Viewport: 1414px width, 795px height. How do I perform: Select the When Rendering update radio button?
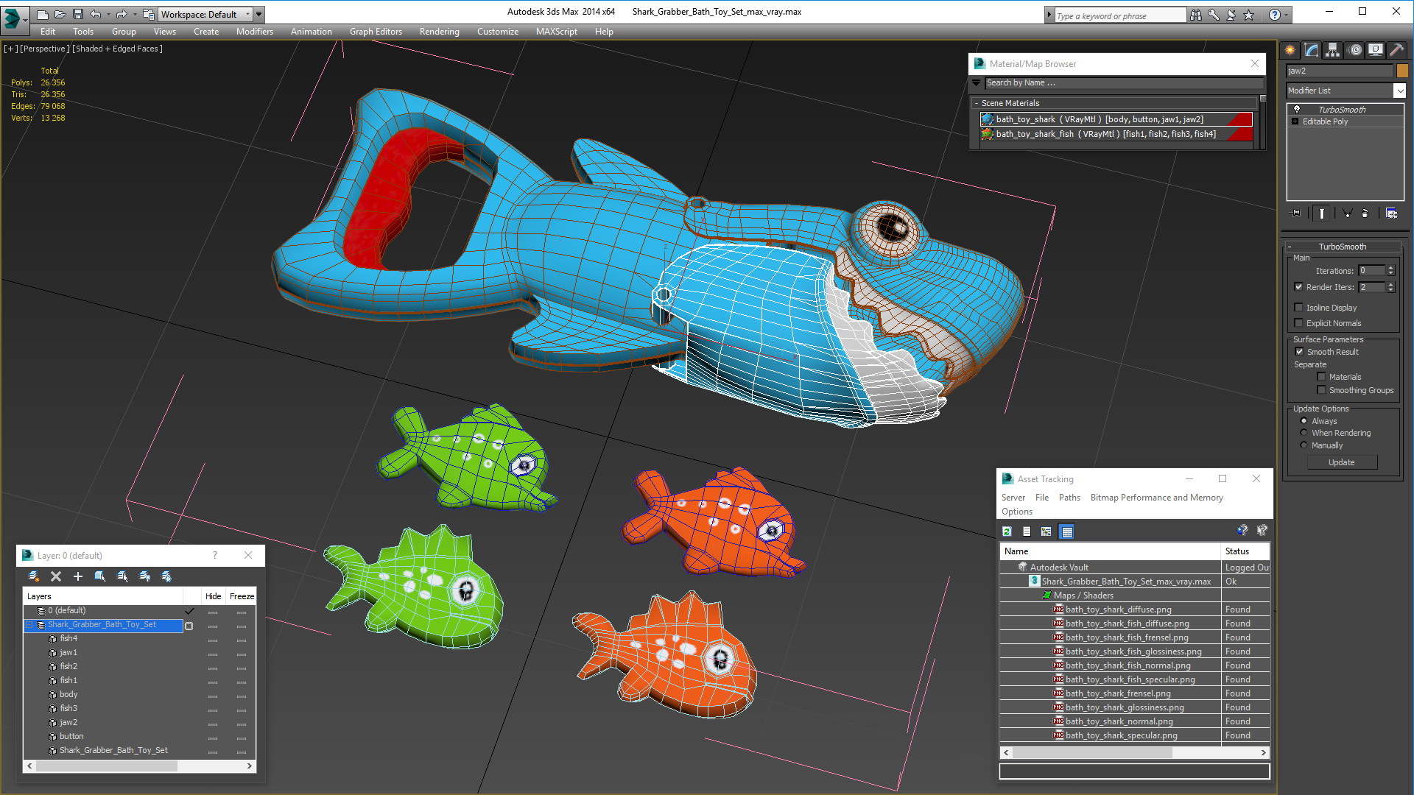pos(1304,433)
